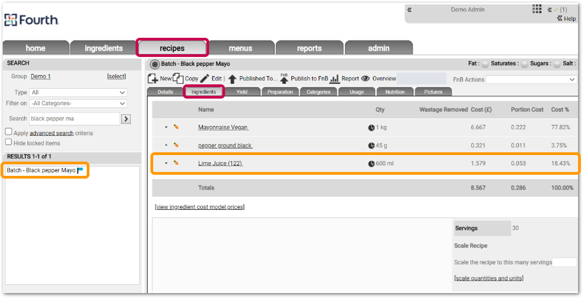Click the Totals cost 8.567 value
Image resolution: width=583 pixels, height=298 pixels.
pyautogui.click(x=478, y=188)
